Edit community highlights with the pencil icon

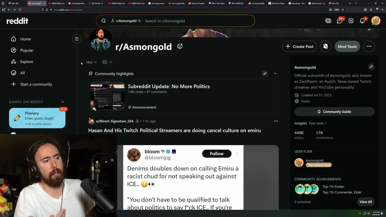pyautogui.click(x=265, y=74)
